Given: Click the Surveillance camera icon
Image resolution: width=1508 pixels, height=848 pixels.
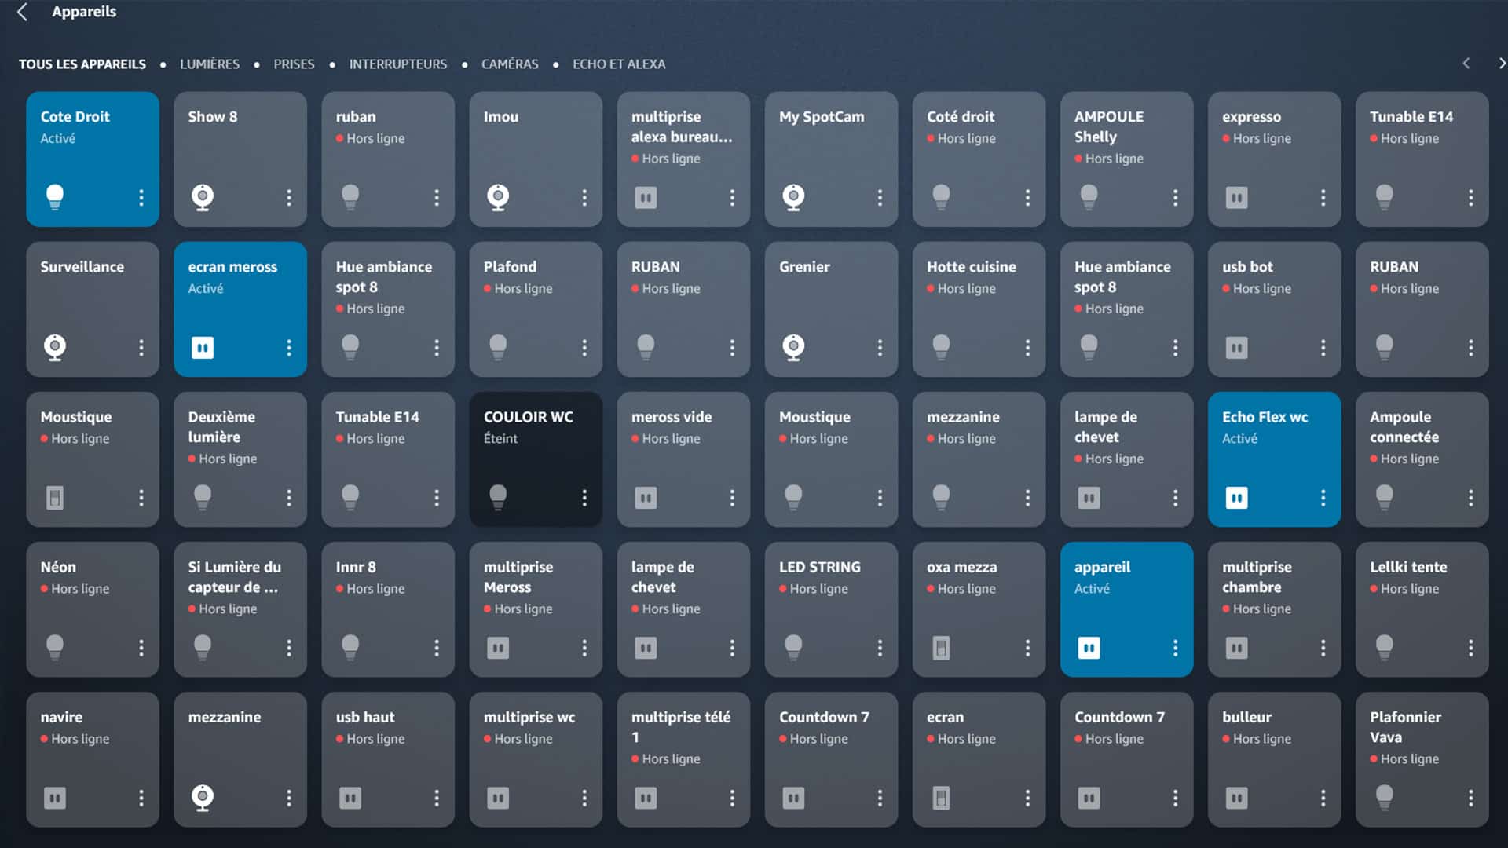Looking at the screenshot, I should [x=55, y=346].
